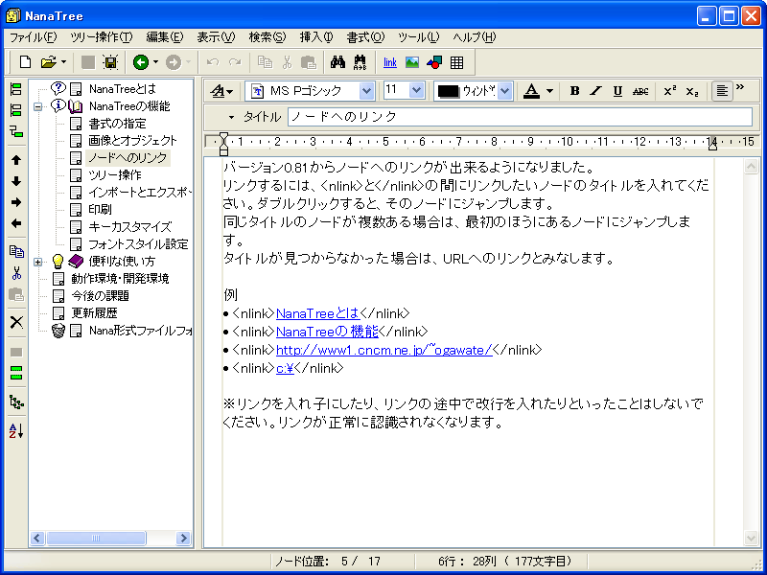Screen dimensions: 767x575
Task: Show more format toolbar buttons with »
Action: coord(740,87)
